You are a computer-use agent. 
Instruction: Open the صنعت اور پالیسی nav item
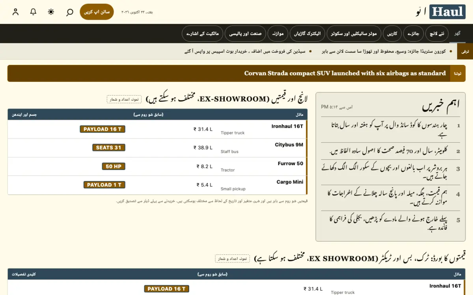tap(246, 34)
